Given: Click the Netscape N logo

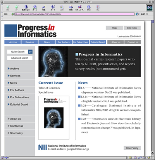Looking at the screenshot, I should point(150,8).
